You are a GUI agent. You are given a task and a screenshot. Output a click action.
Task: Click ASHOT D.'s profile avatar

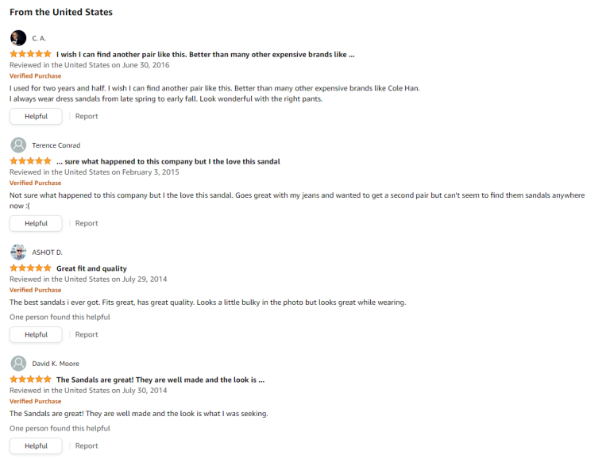click(17, 253)
